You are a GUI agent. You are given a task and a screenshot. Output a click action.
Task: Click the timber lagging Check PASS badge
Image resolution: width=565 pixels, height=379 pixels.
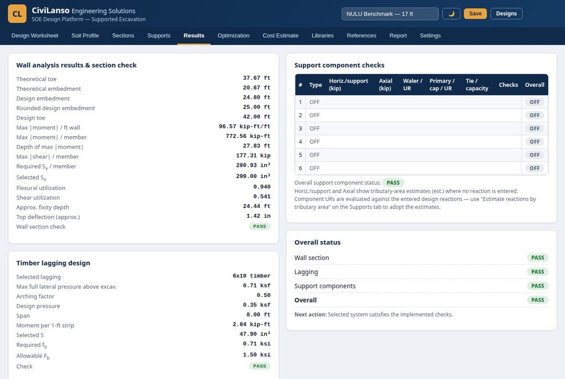coord(260,365)
